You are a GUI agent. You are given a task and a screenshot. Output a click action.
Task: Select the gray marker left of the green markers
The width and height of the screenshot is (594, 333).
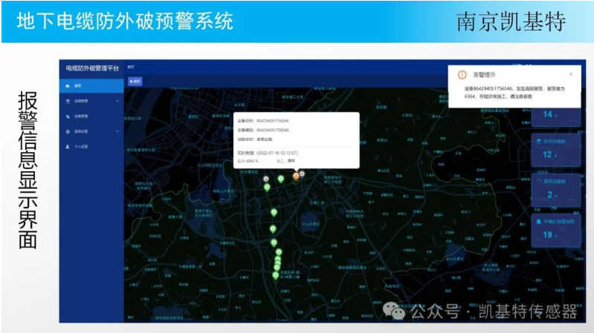266,179
